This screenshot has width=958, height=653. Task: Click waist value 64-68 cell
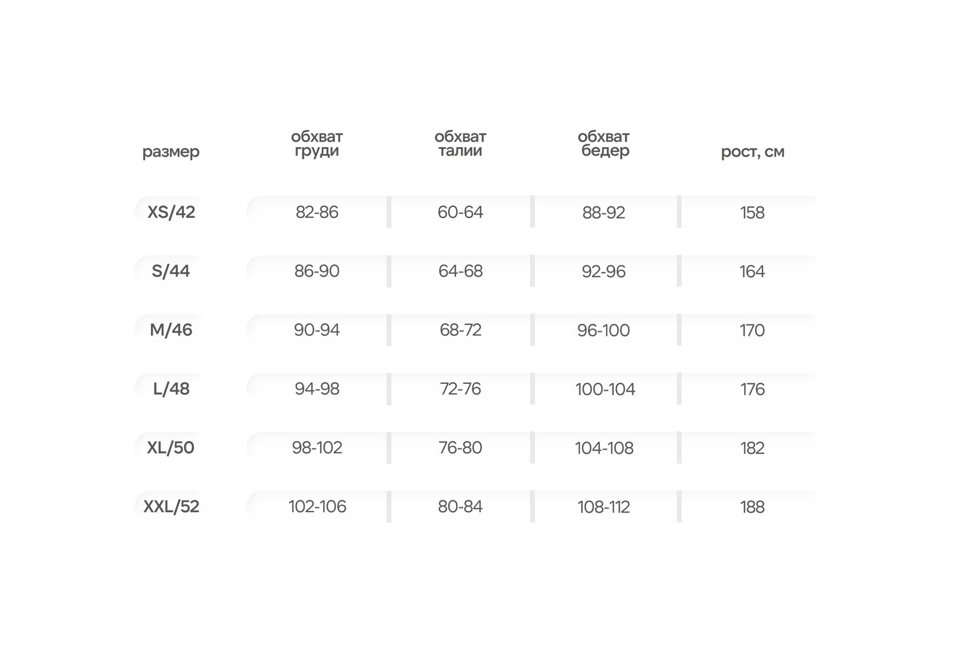pyautogui.click(x=460, y=271)
